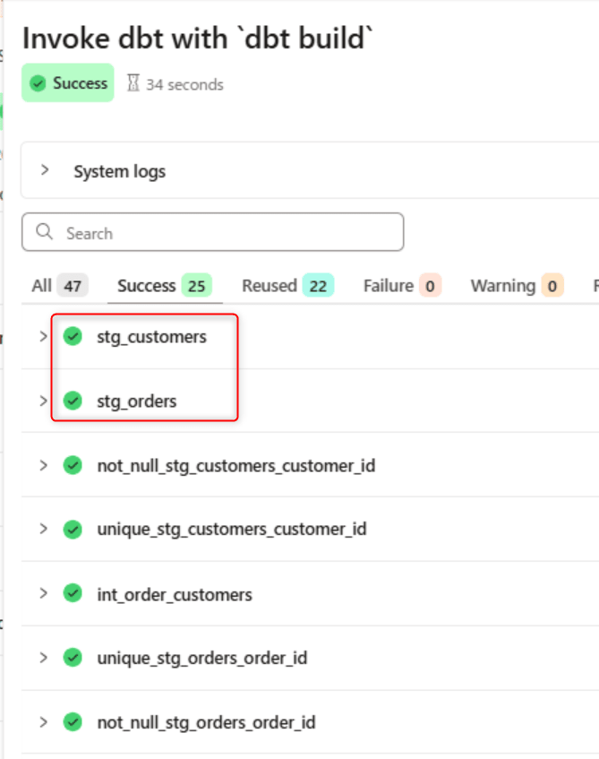Viewport: 599px width, 759px height.
Task: Switch to the All 47 tab
Action: pyautogui.click(x=59, y=286)
